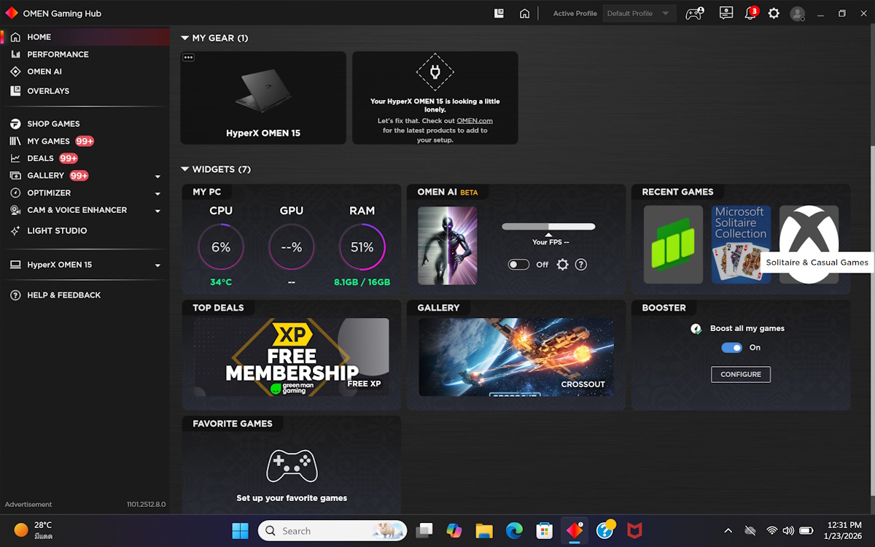Collapse the WIDGETS section
The width and height of the screenshot is (875, 547).
[185, 169]
